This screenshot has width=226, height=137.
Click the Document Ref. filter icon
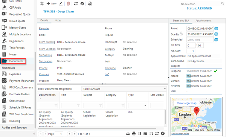56,106
